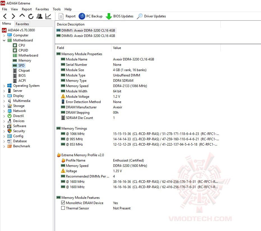Expand the Storage tree node
This screenshot has height=231, width=261.
click(4, 106)
